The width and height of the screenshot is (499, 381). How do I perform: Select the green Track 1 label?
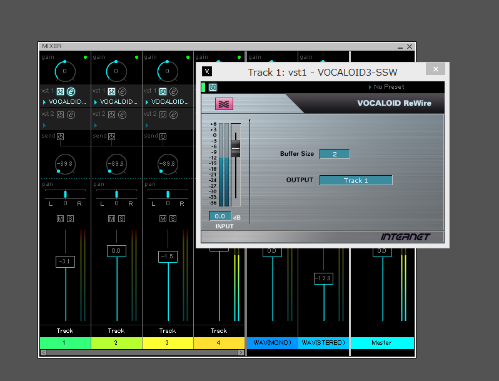tap(65, 343)
